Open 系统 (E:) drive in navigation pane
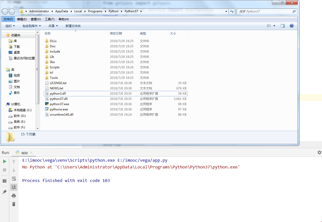This screenshot has width=322, height=222. tap(20, 121)
